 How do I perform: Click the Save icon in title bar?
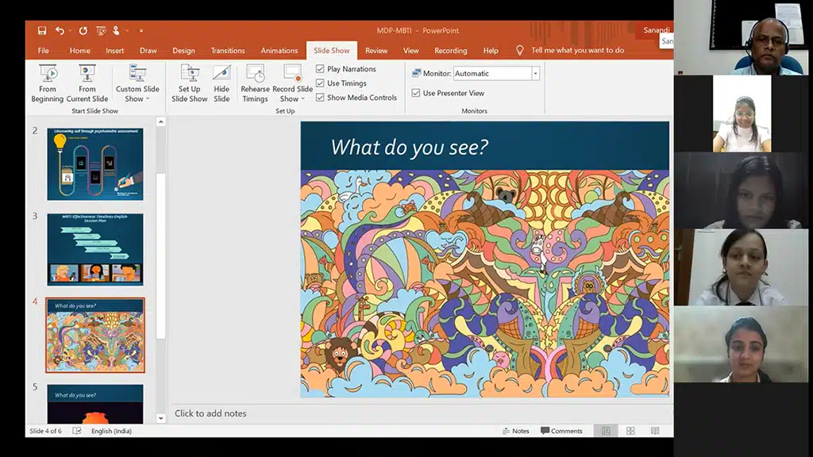pyautogui.click(x=40, y=30)
